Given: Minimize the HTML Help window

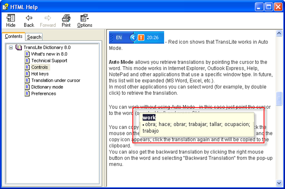Looking at the screenshot, I should (259, 7).
